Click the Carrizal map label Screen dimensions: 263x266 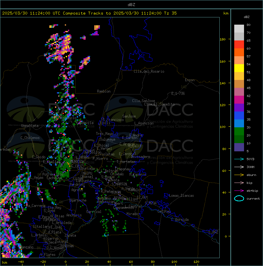tap(94, 212)
